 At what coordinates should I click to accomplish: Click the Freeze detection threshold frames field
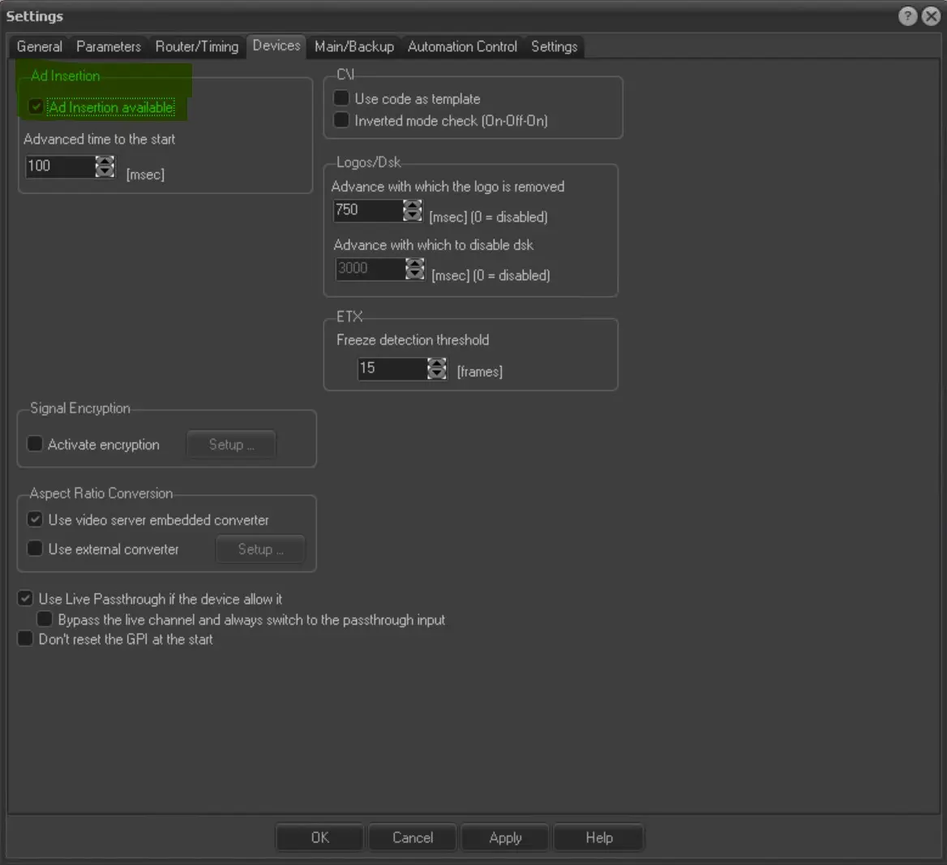pyautogui.click(x=391, y=368)
